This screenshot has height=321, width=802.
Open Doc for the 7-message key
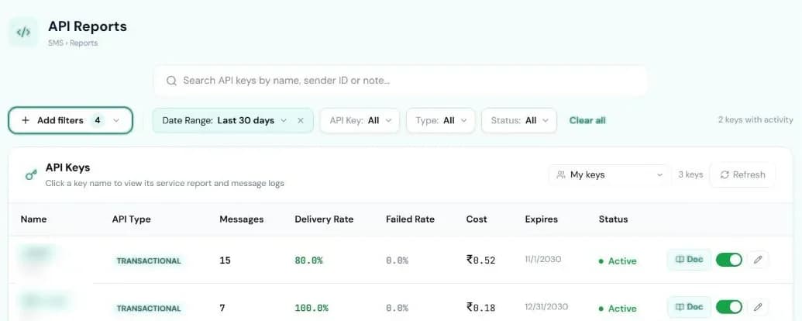(x=689, y=307)
